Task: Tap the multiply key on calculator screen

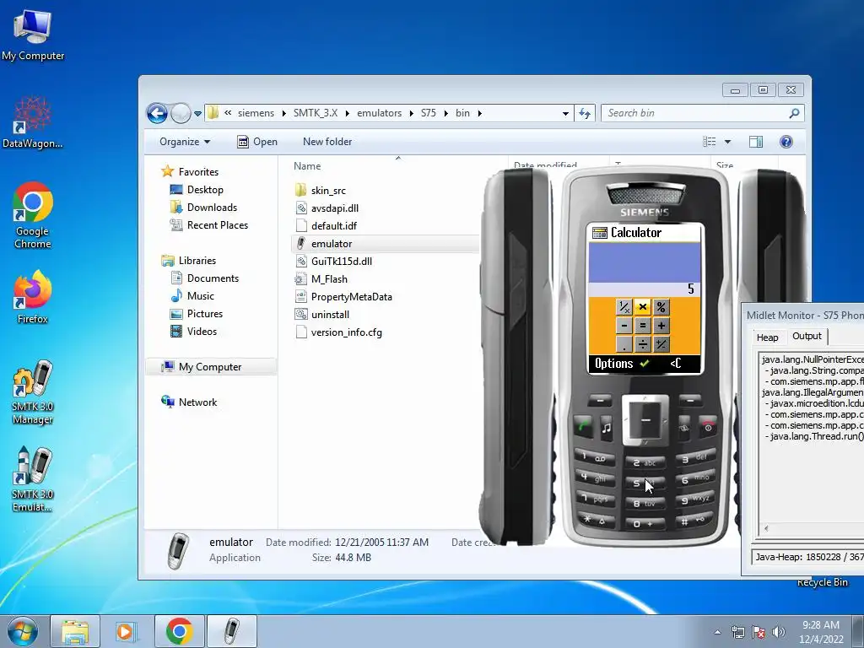Action: coord(642,306)
